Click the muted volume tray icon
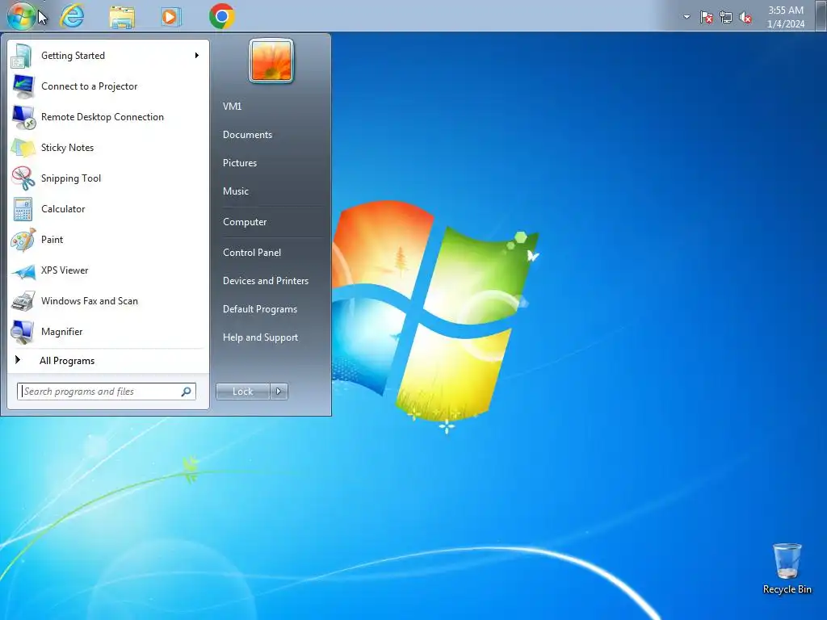 [x=745, y=18]
